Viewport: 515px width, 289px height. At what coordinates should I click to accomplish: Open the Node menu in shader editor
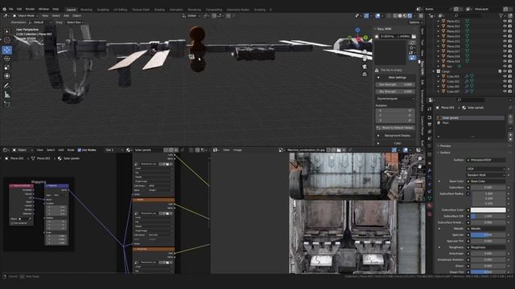click(71, 150)
